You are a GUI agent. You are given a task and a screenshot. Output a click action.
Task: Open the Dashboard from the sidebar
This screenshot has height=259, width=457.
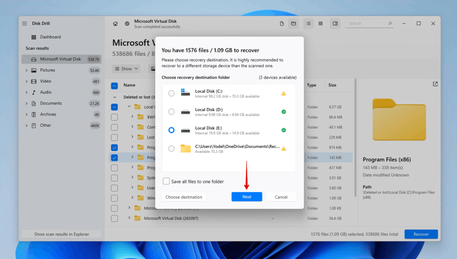tap(43, 37)
